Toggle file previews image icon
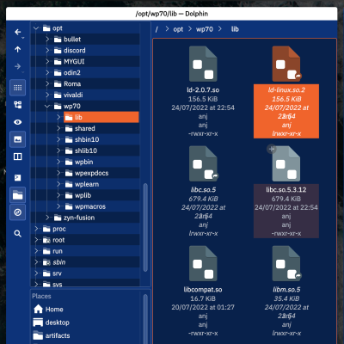Image resolution: width=344 pixels, height=344 pixels. pyautogui.click(x=17, y=139)
